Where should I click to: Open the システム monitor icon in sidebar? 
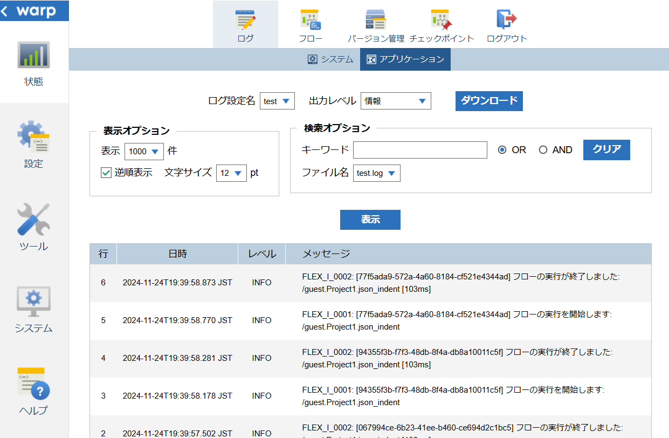pyautogui.click(x=33, y=301)
